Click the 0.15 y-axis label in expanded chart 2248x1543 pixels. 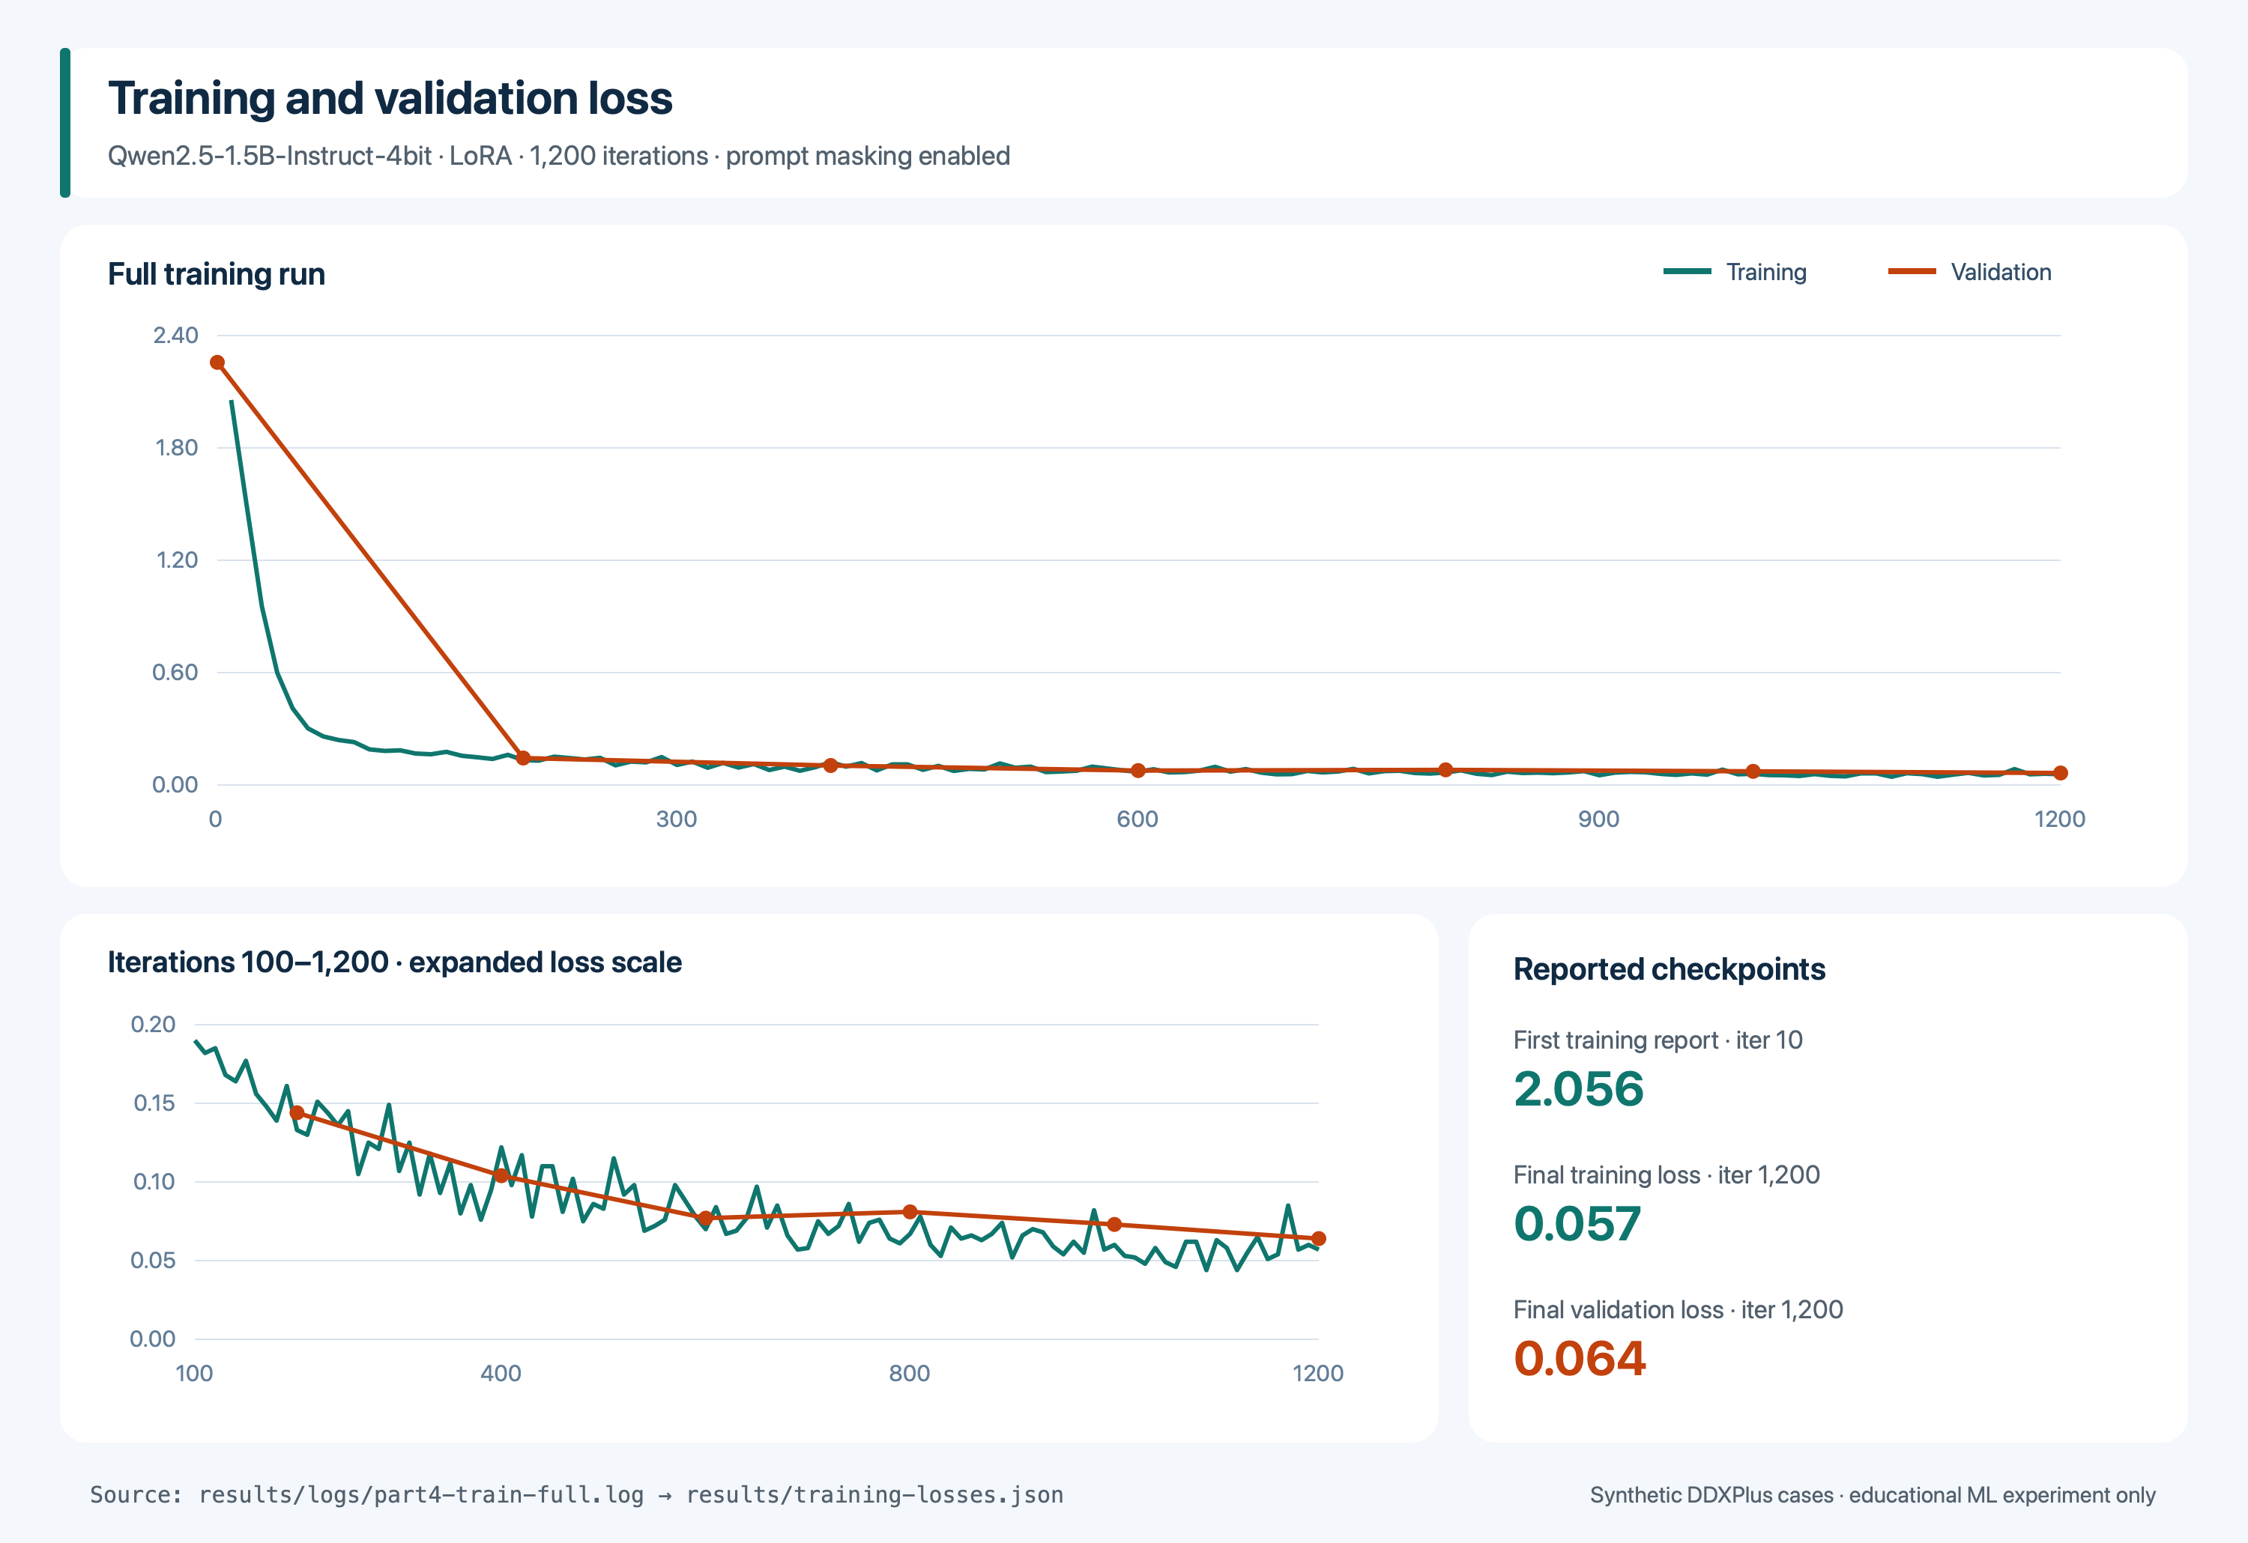[154, 1103]
